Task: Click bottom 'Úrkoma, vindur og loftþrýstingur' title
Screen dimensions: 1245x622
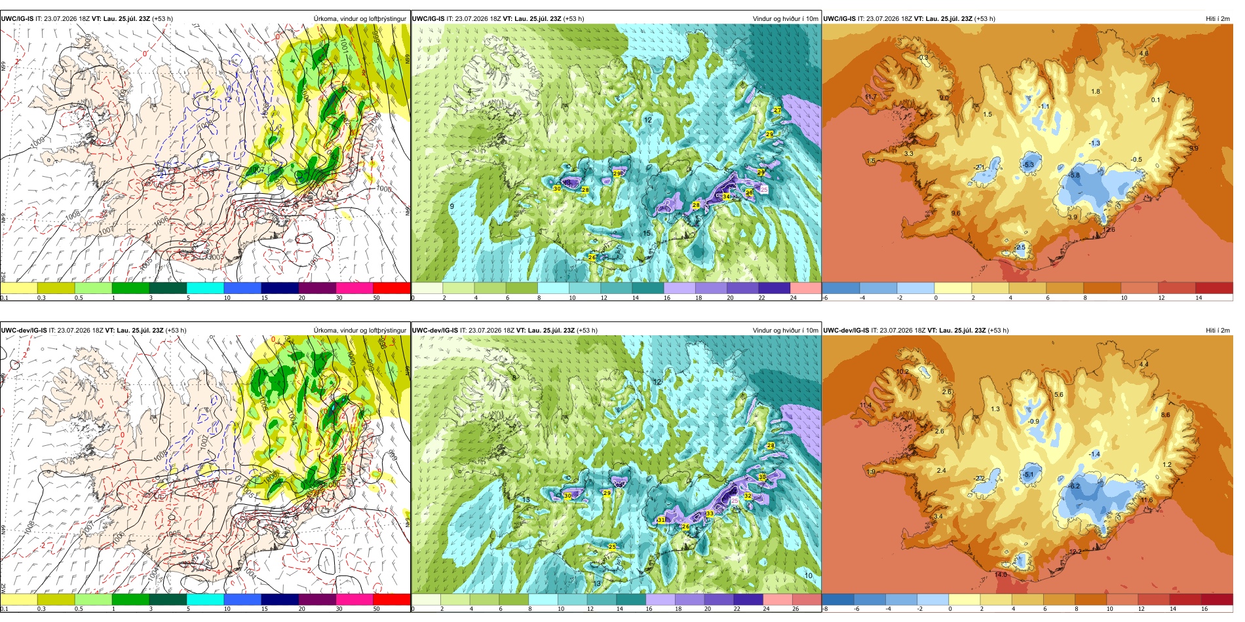Action: 360,331
